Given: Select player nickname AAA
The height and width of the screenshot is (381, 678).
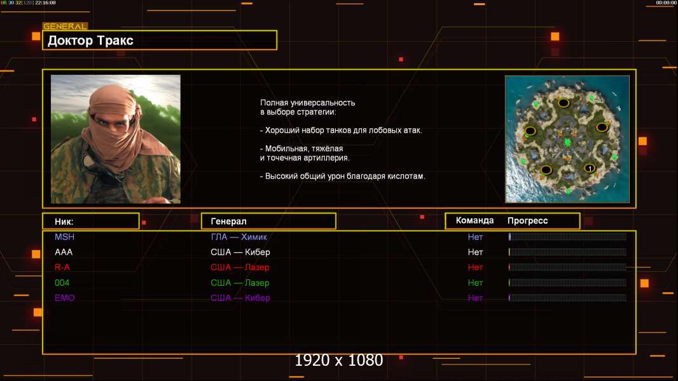Looking at the screenshot, I should [64, 252].
